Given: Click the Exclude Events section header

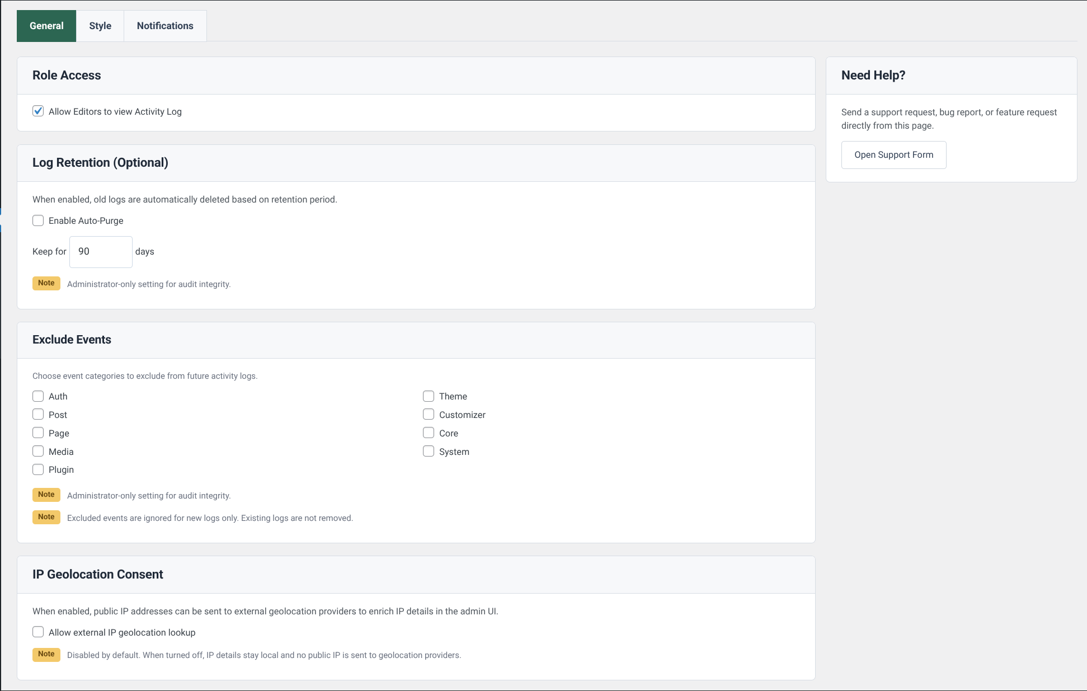Looking at the screenshot, I should 72,340.
